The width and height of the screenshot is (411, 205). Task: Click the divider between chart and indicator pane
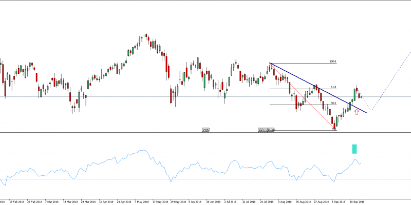point(206,133)
